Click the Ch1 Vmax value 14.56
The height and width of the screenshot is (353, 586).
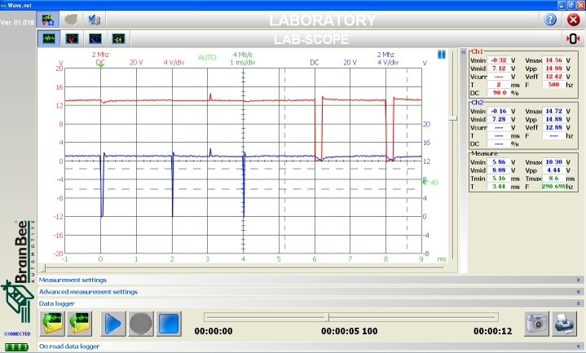(553, 60)
